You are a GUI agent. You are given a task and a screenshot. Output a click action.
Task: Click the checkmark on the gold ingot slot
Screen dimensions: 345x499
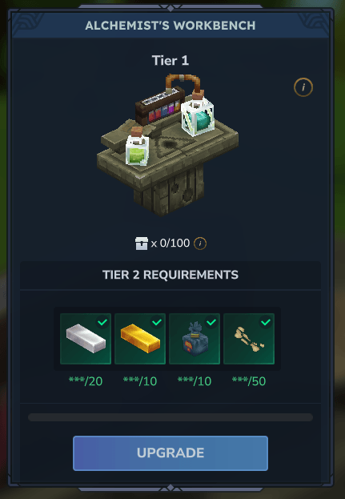(x=157, y=322)
